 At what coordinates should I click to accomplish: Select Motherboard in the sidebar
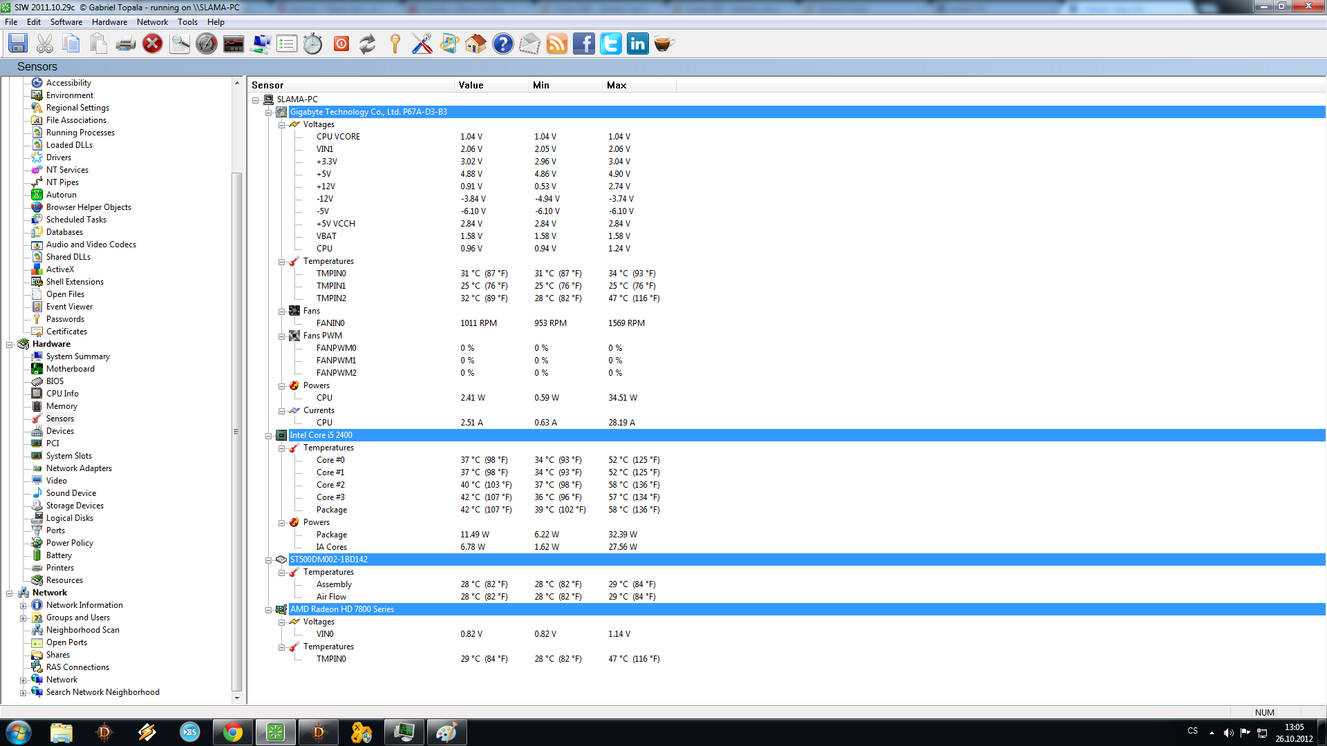tap(70, 369)
